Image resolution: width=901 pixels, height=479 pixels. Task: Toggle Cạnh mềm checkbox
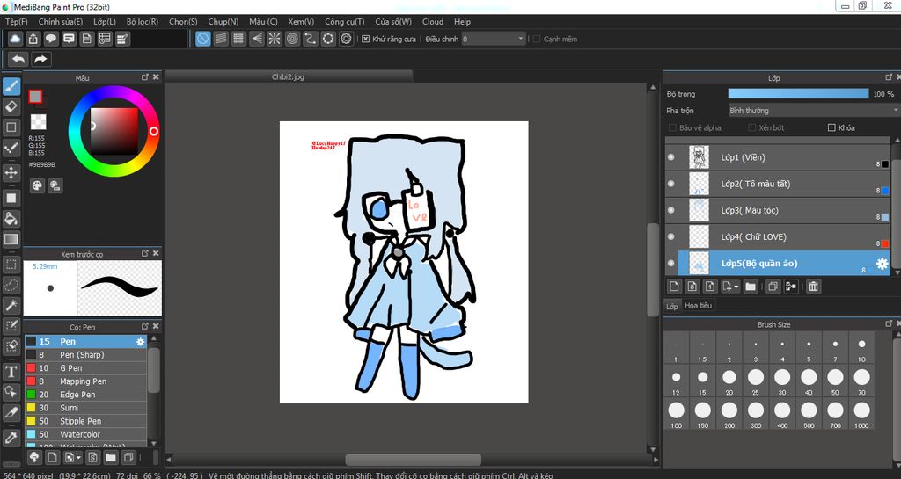coord(537,39)
